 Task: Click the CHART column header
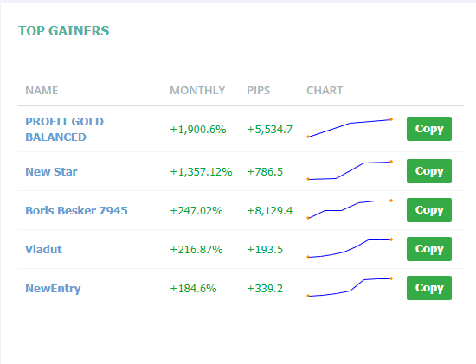325,91
